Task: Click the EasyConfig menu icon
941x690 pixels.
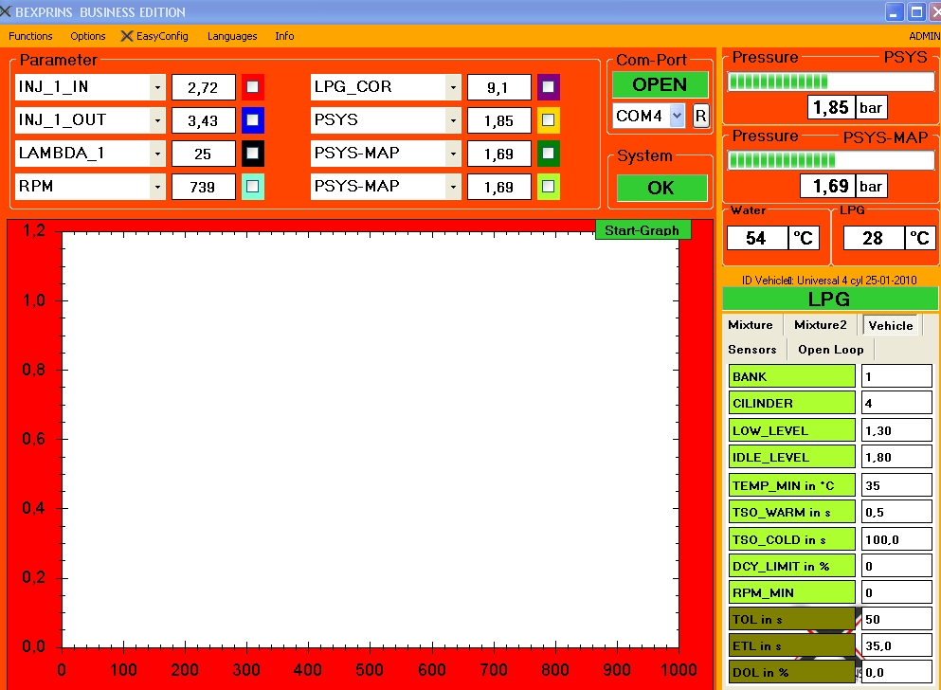Action: click(x=128, y=36)
